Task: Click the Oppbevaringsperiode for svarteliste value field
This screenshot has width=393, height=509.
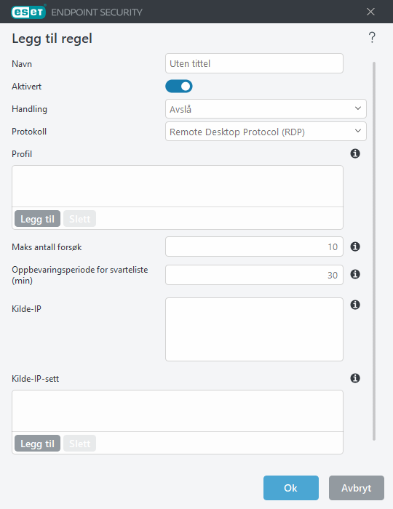Action: pos(254,275)
